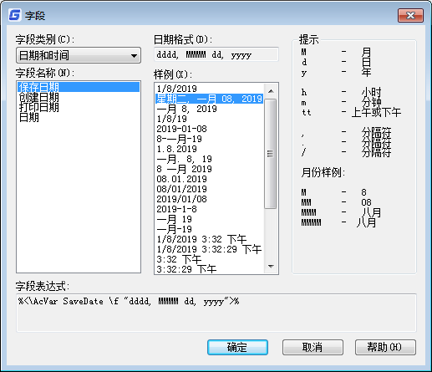
Task: Close the 字段 dialog window
Action: [x=410, y=16]
